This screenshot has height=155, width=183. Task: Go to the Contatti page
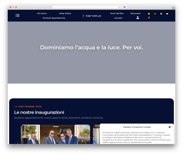[118, 18]
